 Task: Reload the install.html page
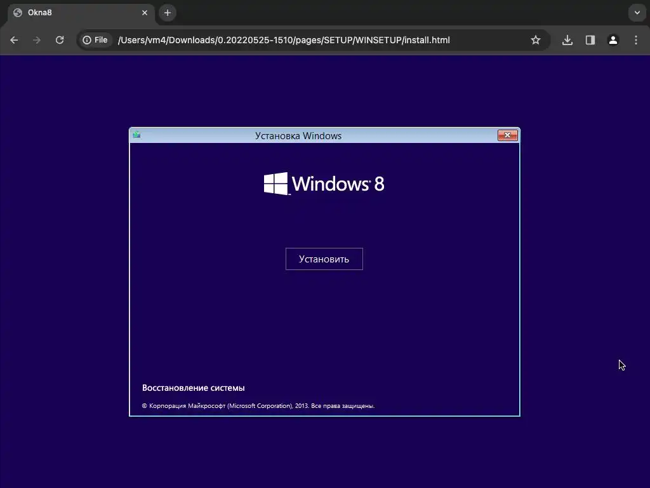(x=60, y=40)
